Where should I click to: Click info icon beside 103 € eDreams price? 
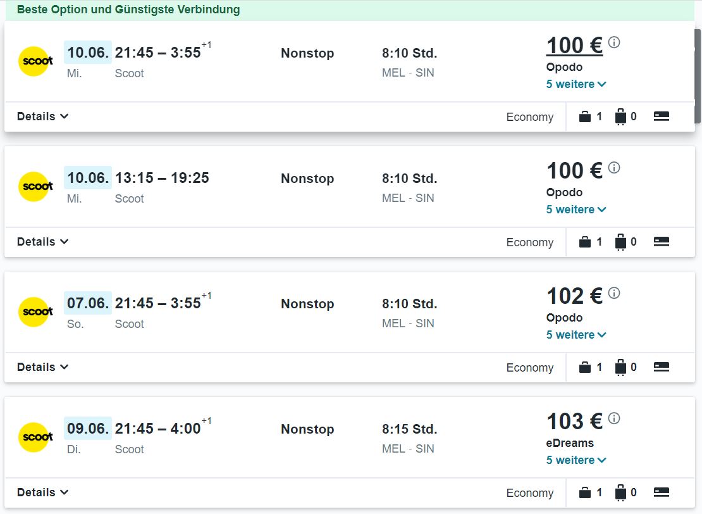614,418
